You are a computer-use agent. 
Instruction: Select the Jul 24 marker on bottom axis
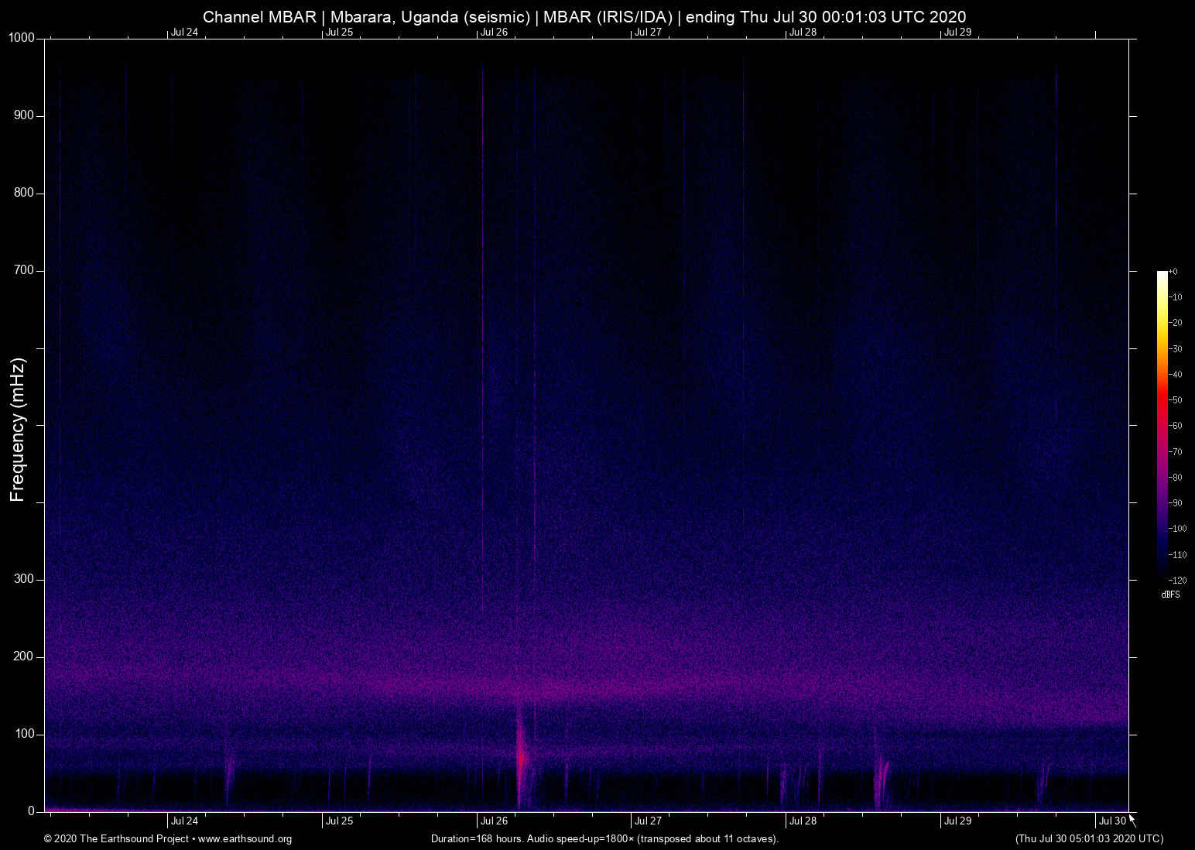[x=184, y=821]
